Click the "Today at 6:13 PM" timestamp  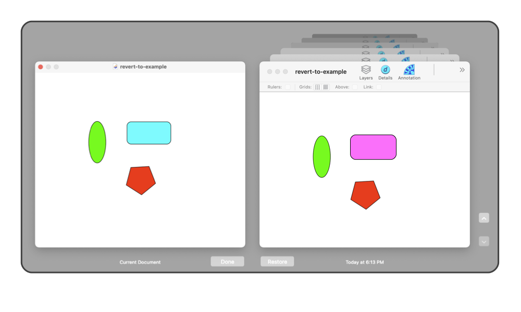(365, 262)
